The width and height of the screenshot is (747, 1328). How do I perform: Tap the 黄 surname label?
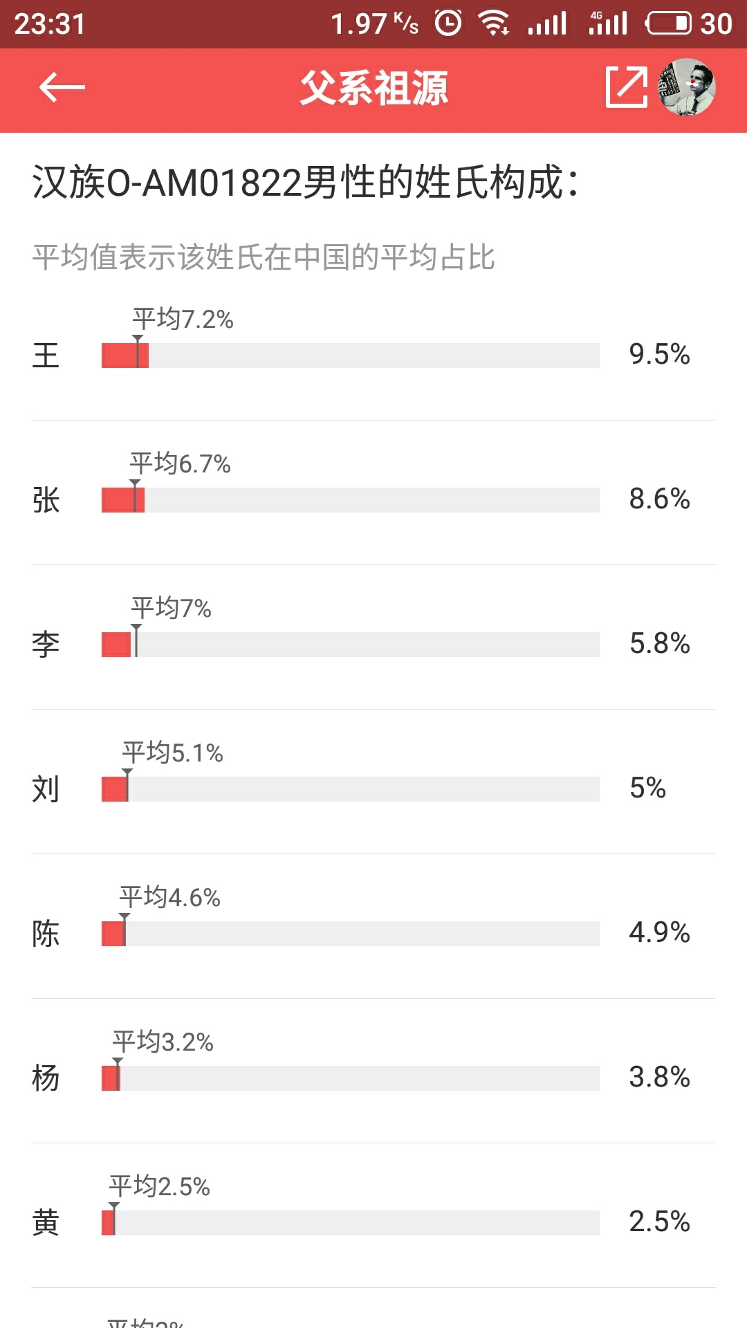coord(46,1223)
